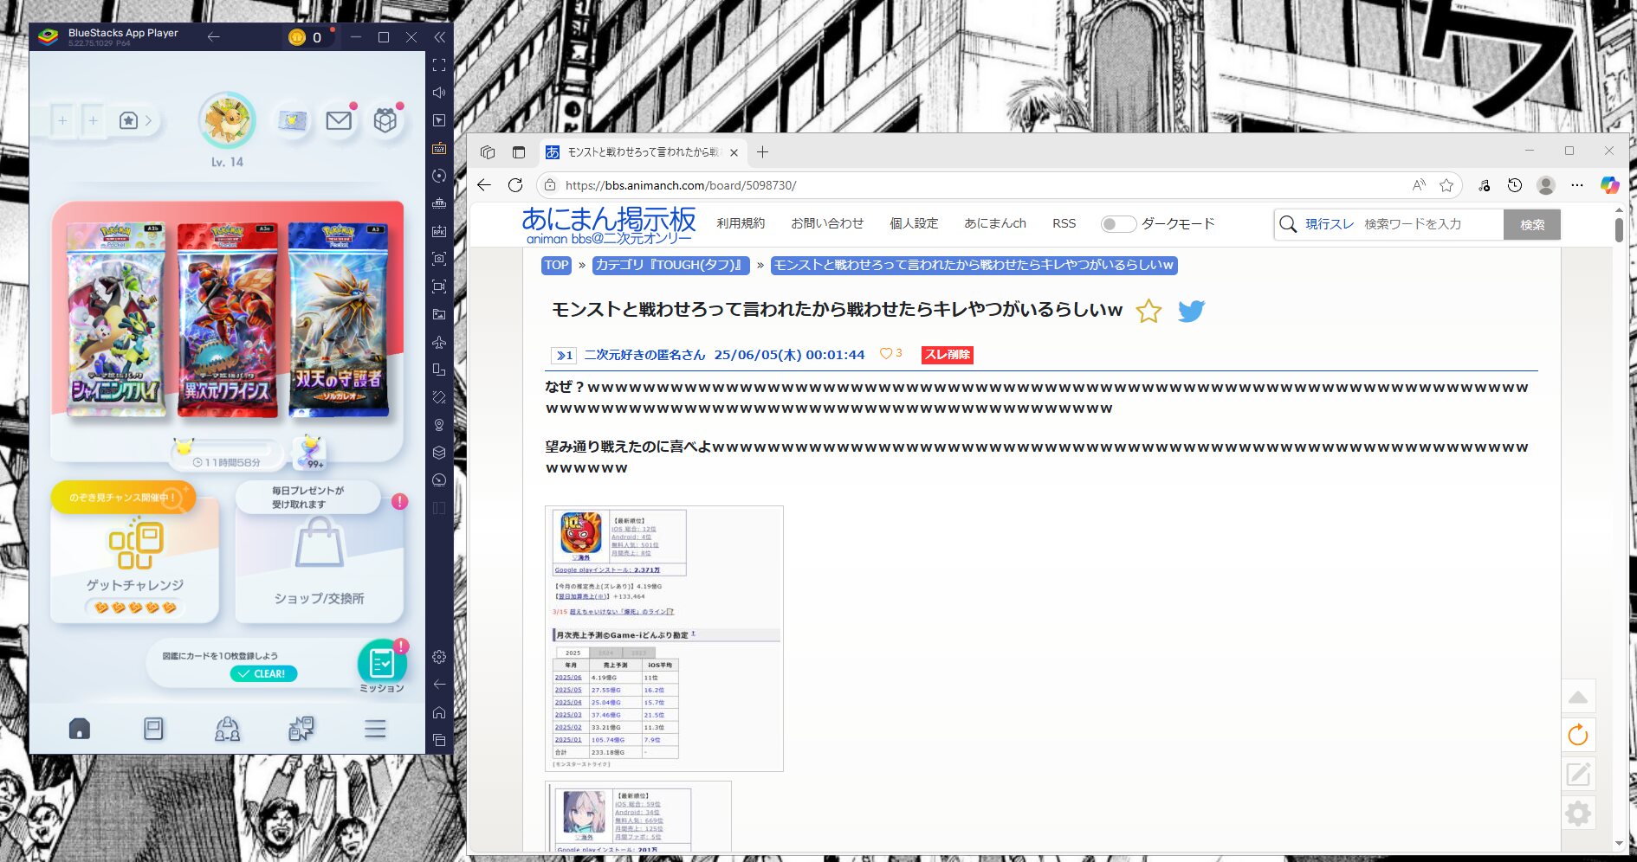Viewport: 1637px width, 862px height.
Task: Click the スレ削除 red button
Action: 947,355
